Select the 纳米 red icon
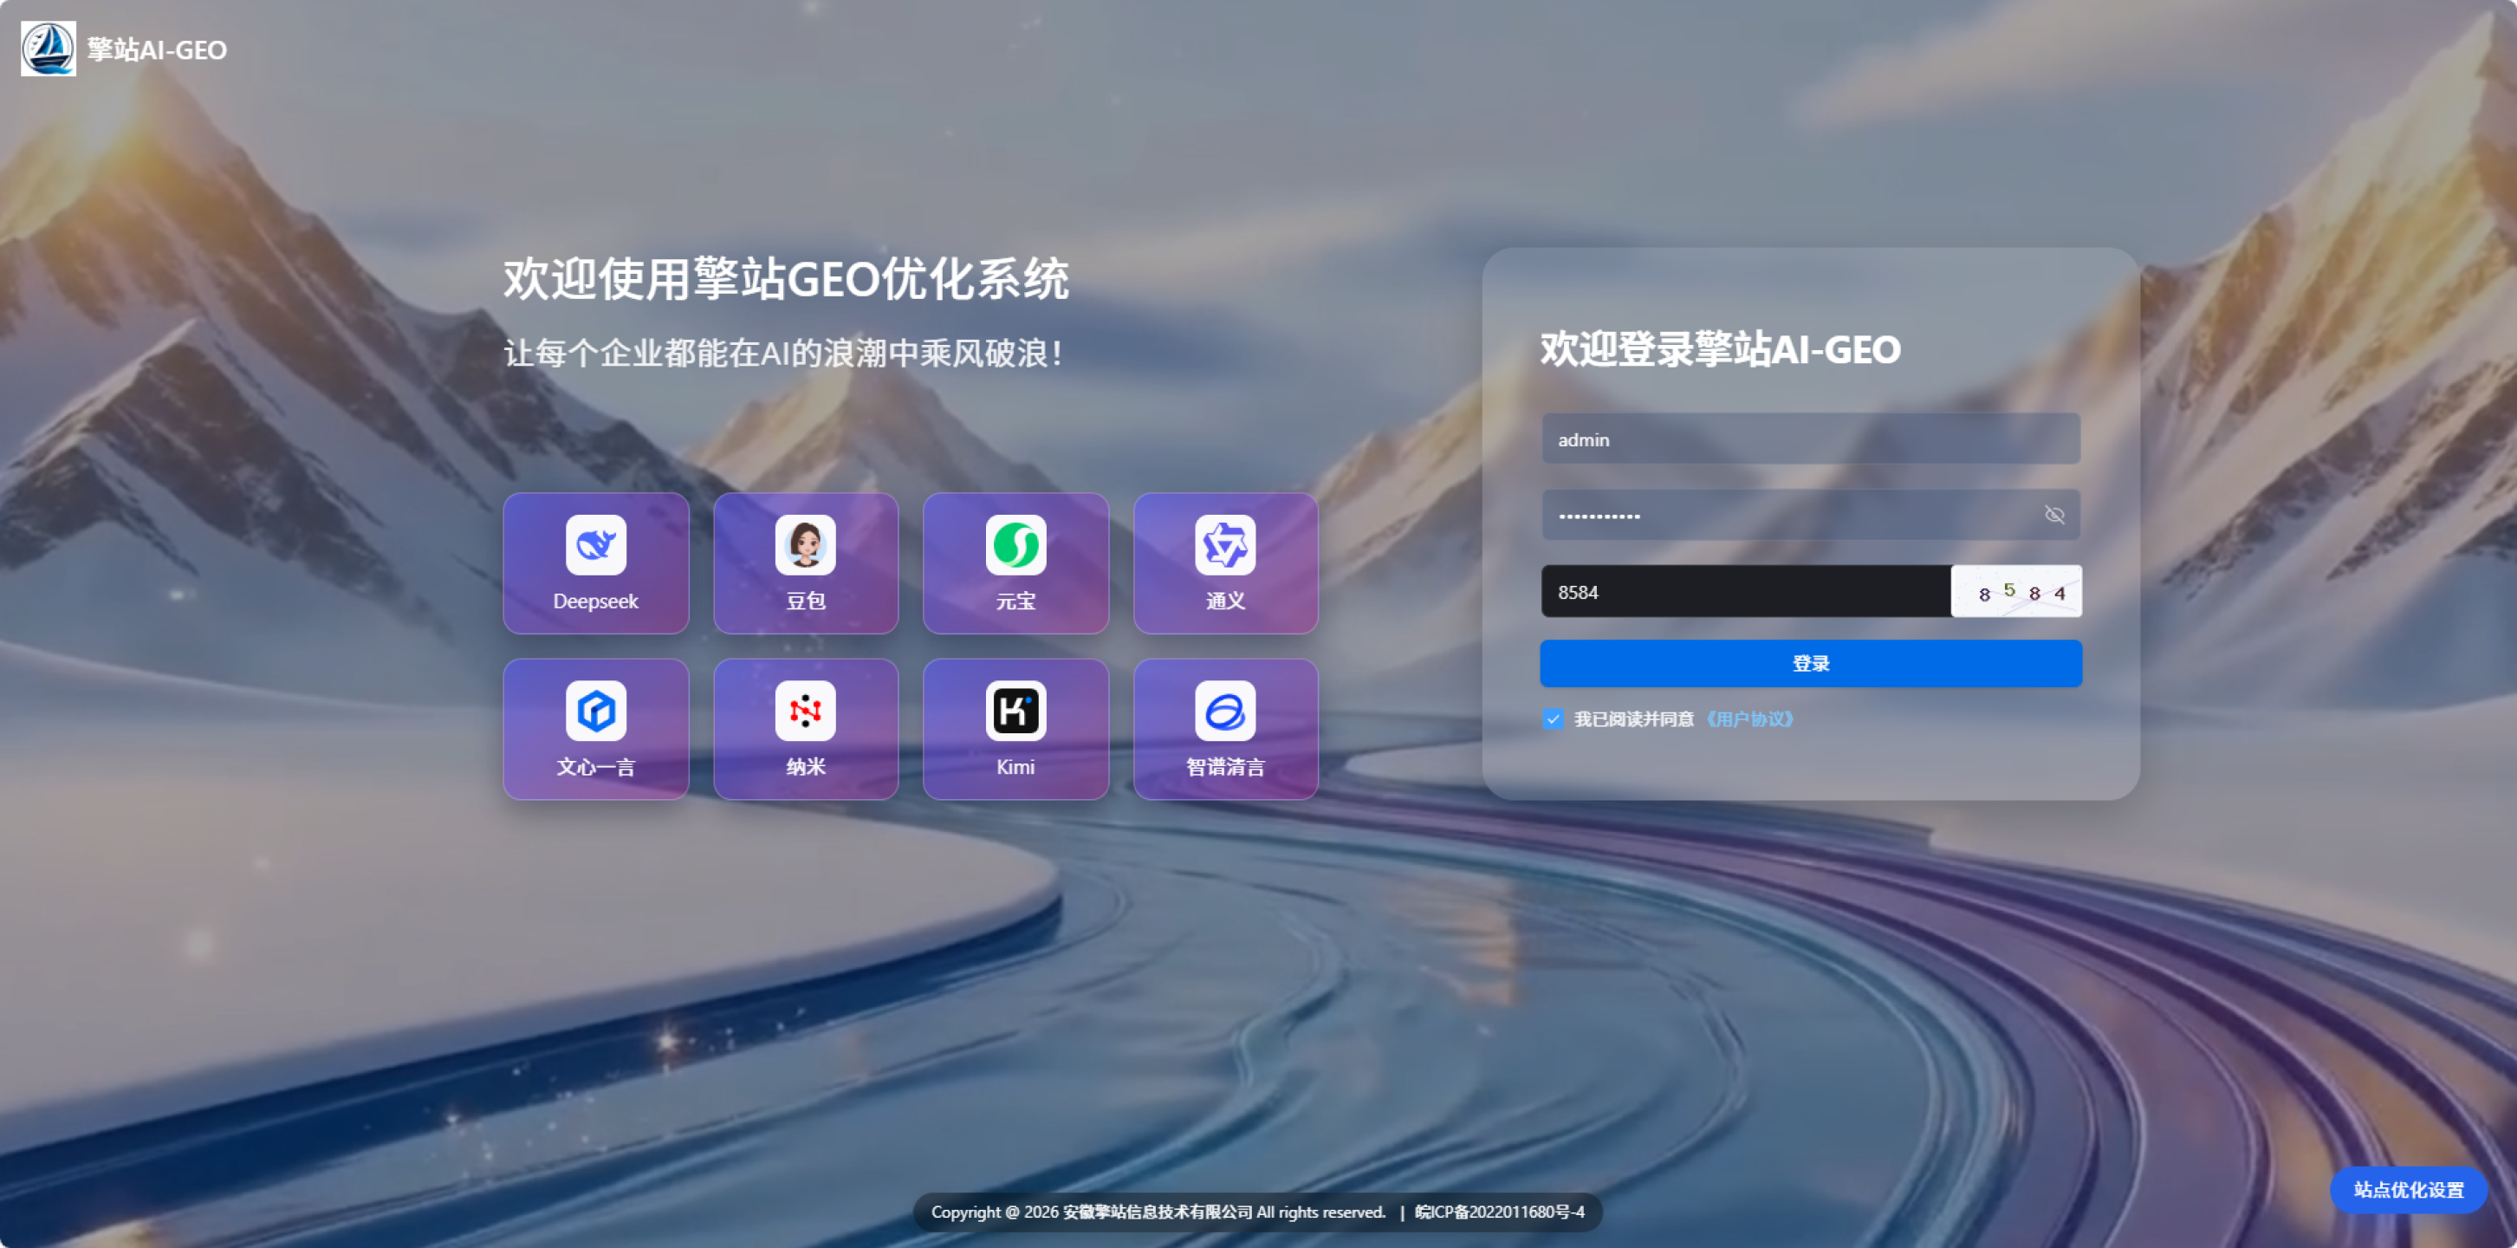The height and width of the screenshot is (1248, 2517). coord(805,711)
